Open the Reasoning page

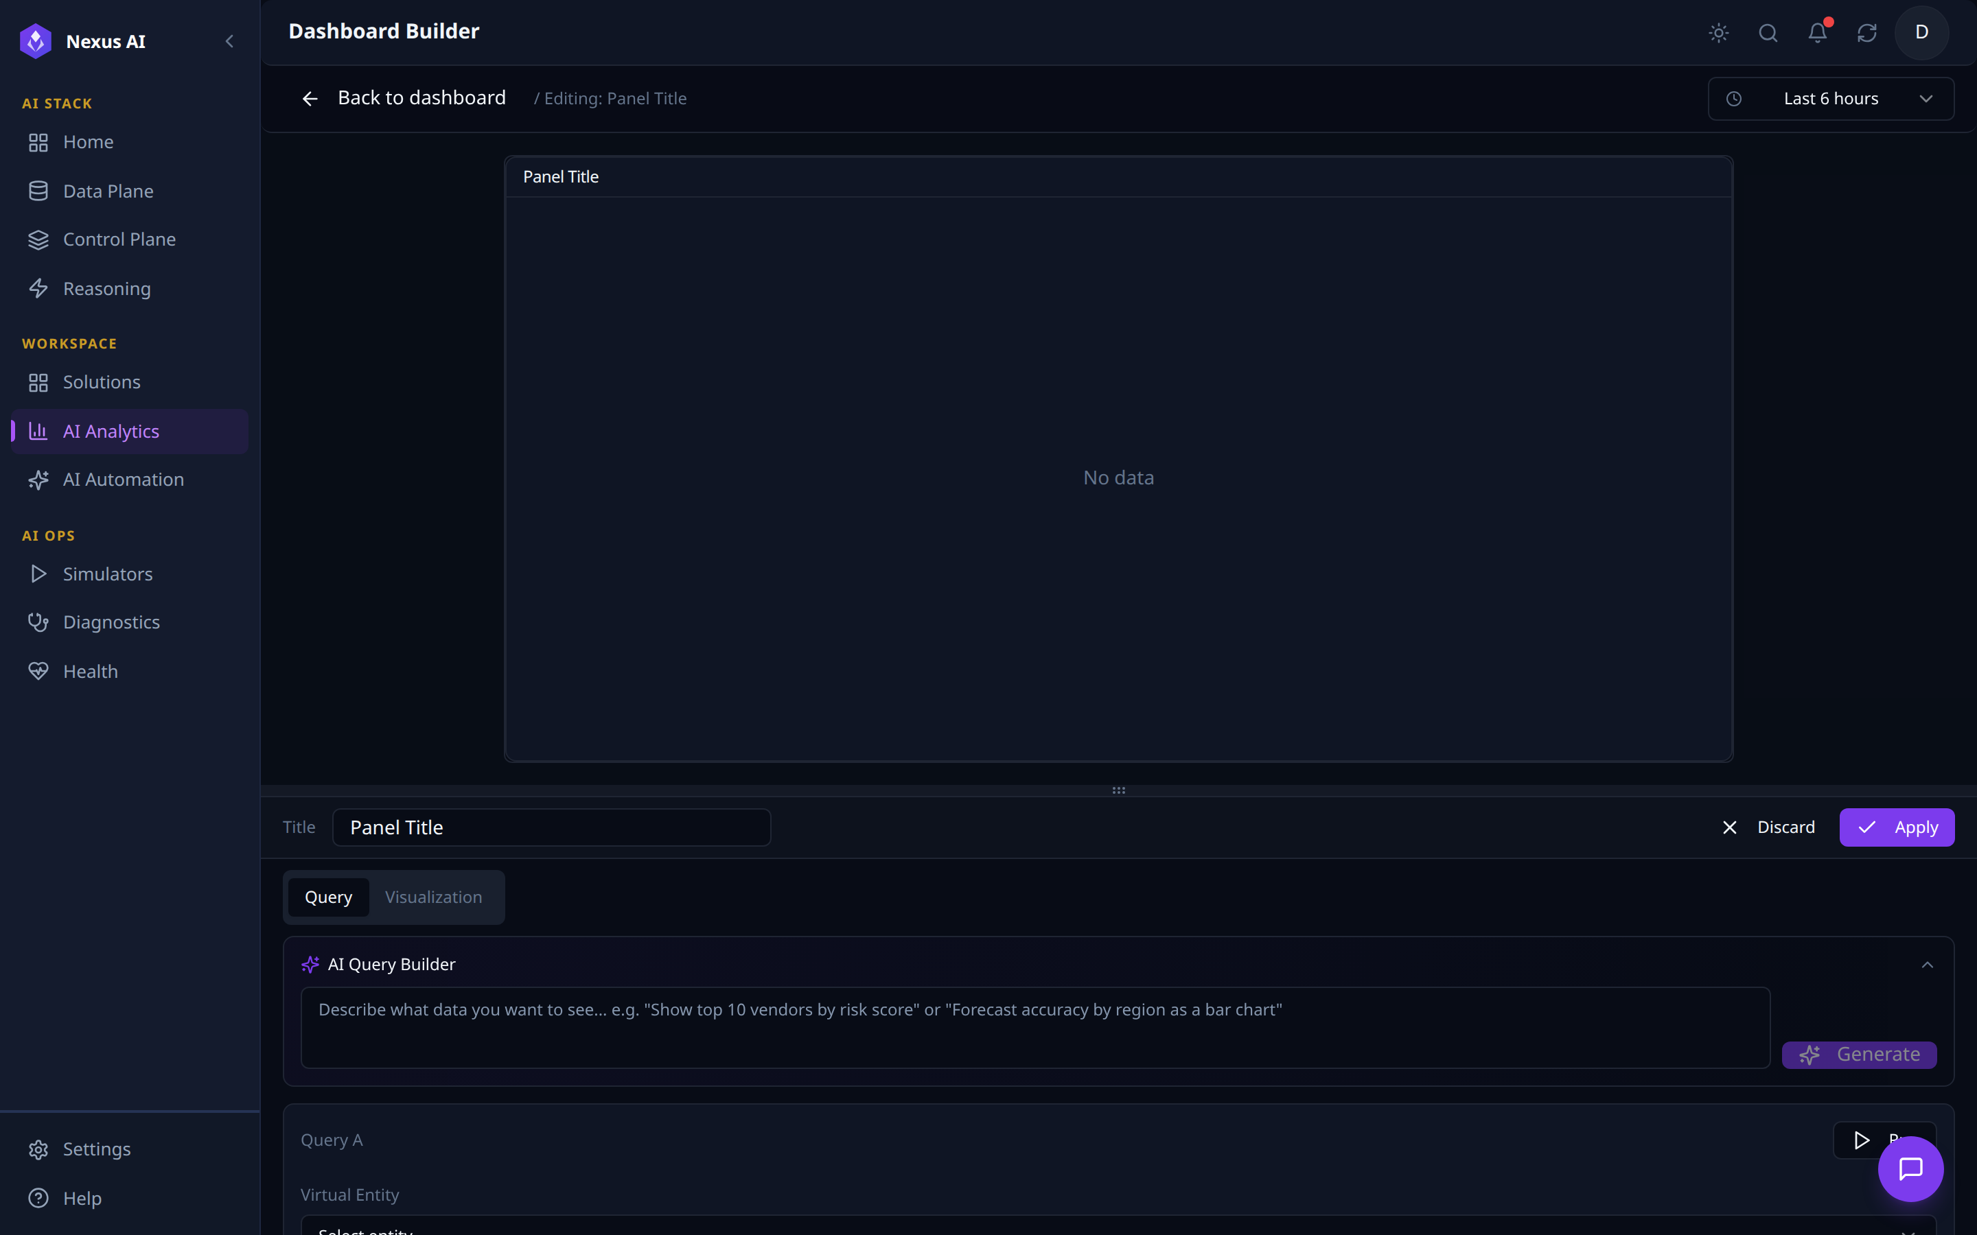(x=129, y=288)
